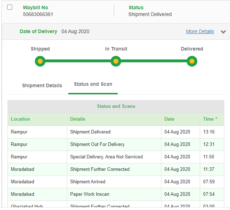
Task: Click the Time column header
Action: point(210,119)
